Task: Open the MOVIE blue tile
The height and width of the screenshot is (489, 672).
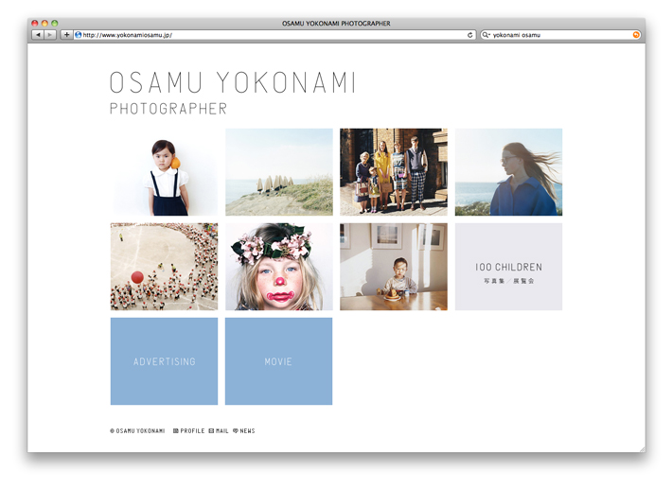Action: [278, 361]
